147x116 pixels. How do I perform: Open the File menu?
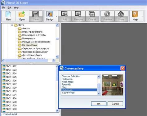(3, 8)
